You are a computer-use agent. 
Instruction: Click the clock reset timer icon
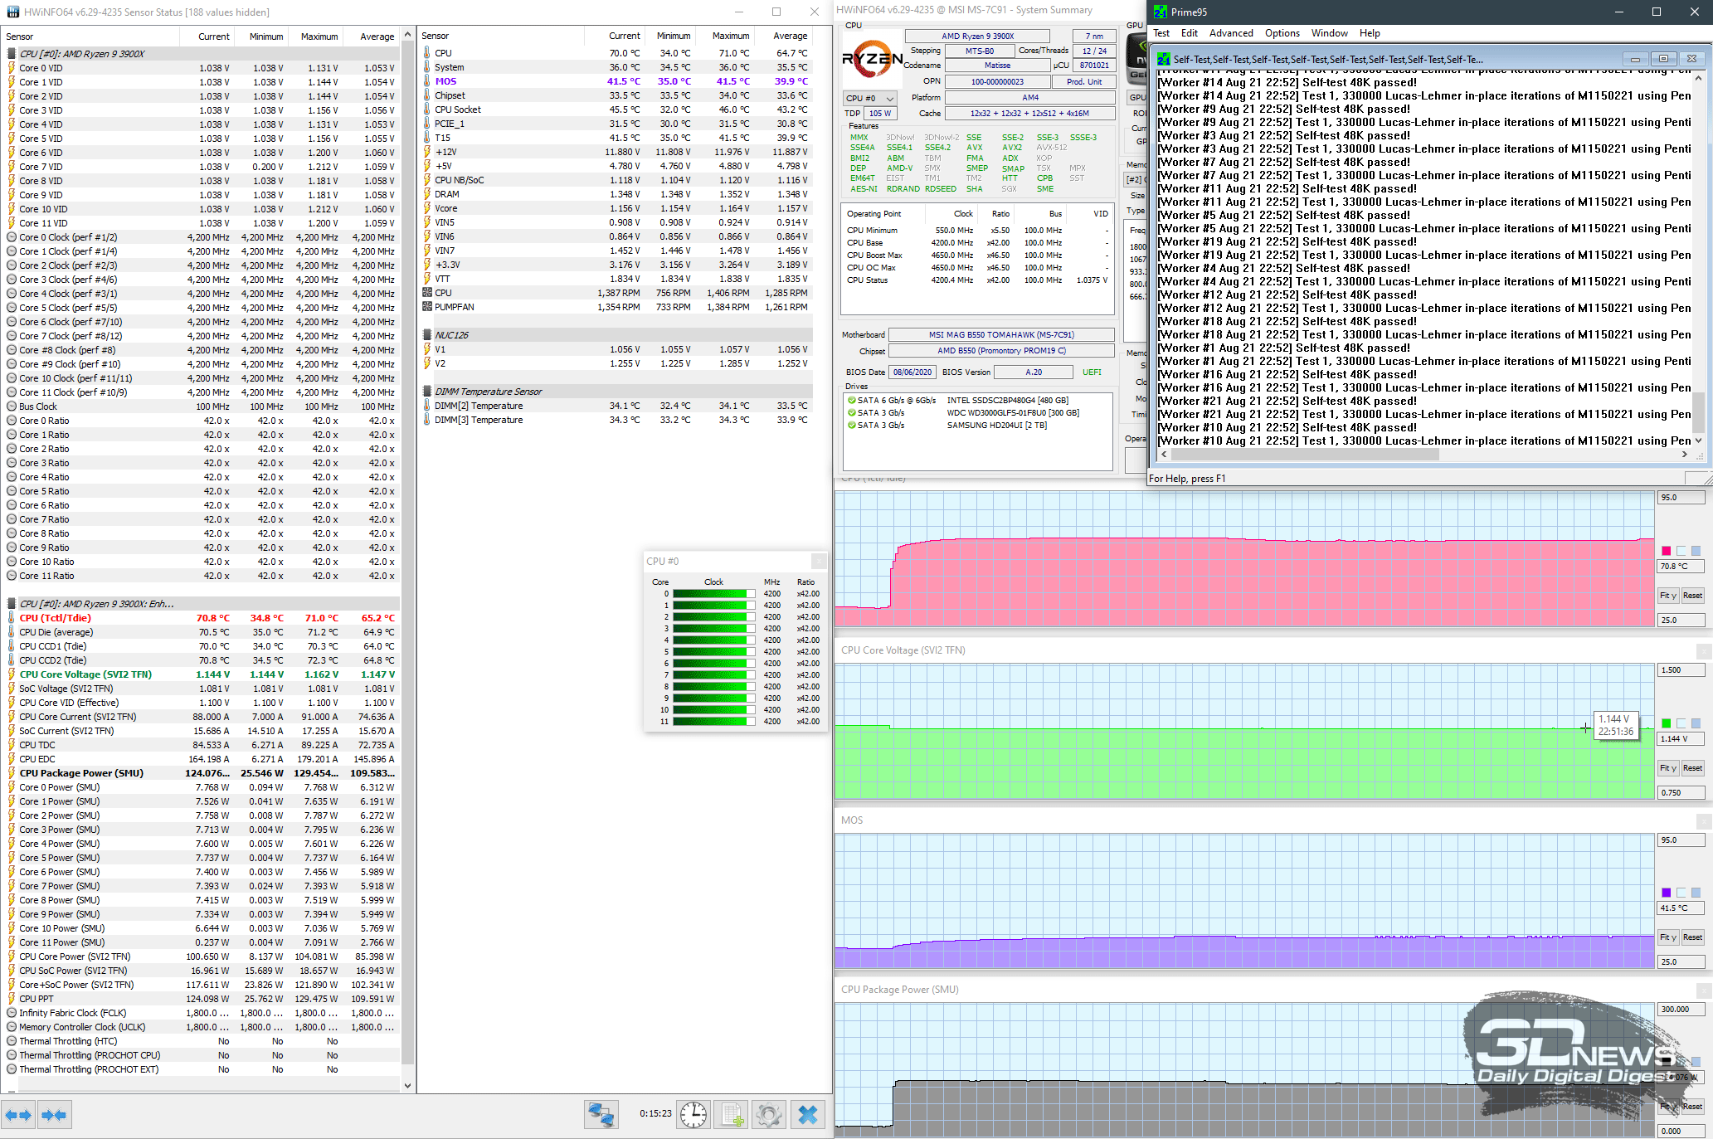coord(693,1114)
